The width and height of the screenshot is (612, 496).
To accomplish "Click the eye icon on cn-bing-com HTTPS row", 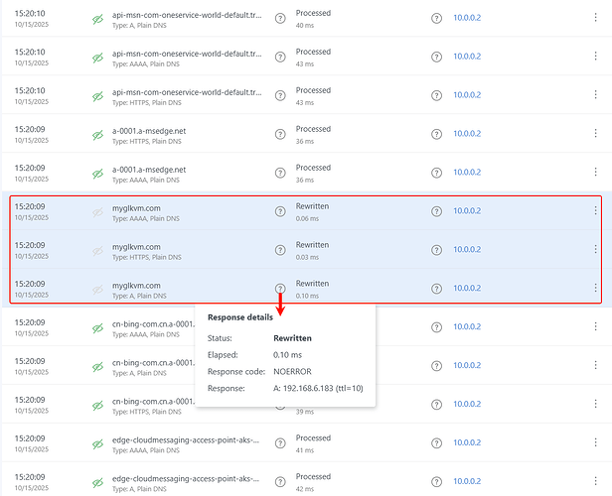I will point(97,405).
